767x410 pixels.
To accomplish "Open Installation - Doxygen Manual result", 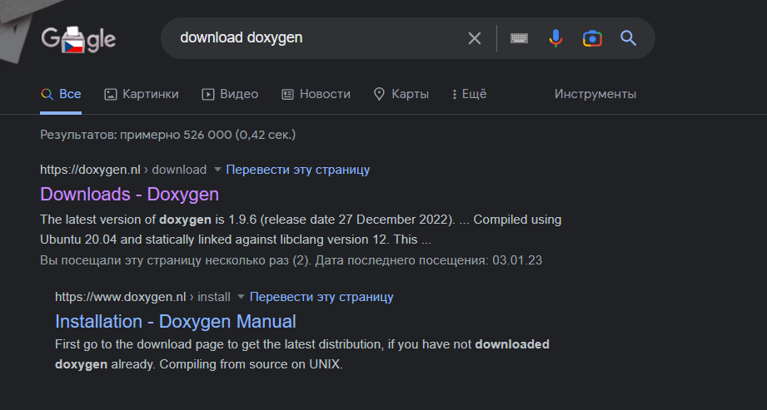I will point(176,321).
